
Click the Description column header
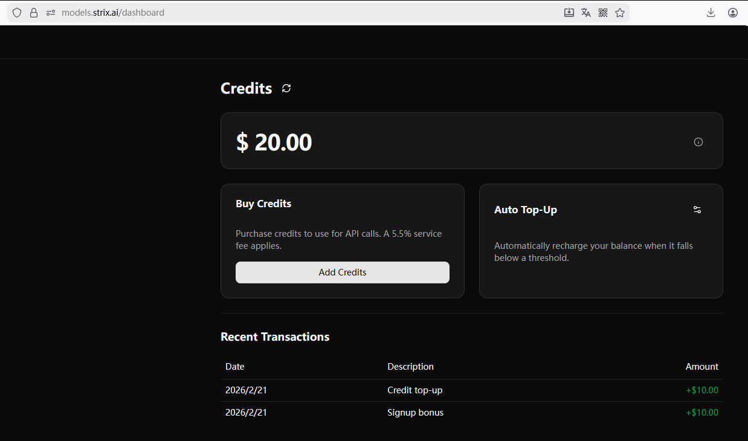(x=410, y=367)
